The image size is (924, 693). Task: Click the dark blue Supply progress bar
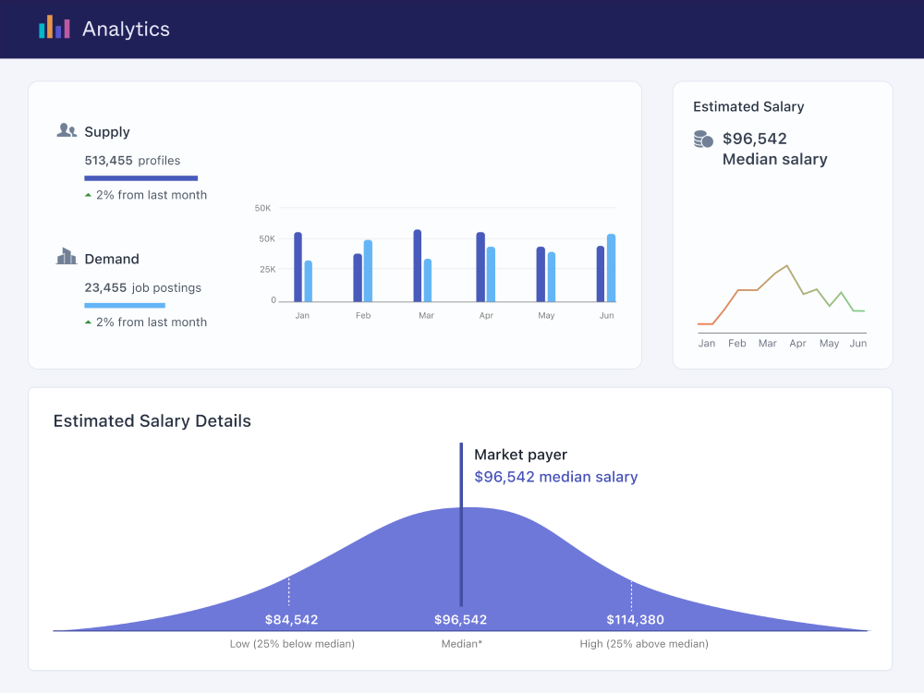[140, 177]
